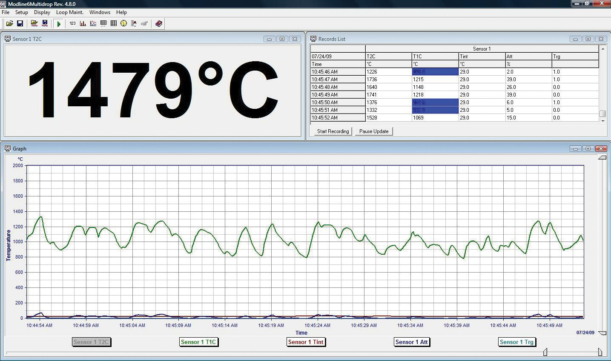Click the lower graph scale slider handle
This screenshot has height=361, width=611.
coord(602,333)
